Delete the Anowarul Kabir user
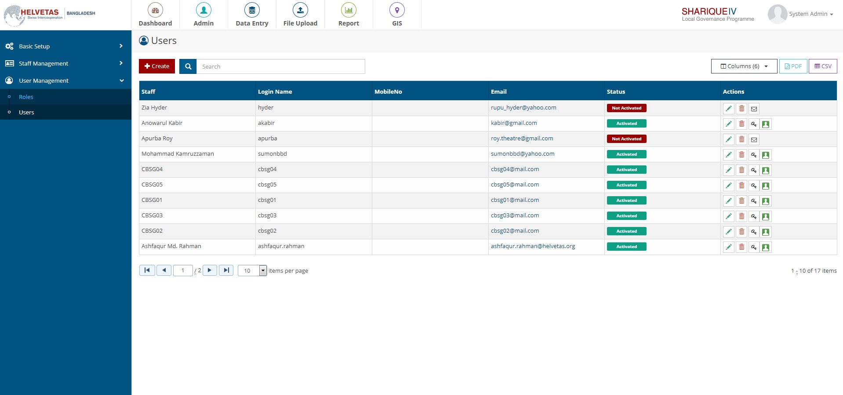843x395 pixels. coord(741,124)
